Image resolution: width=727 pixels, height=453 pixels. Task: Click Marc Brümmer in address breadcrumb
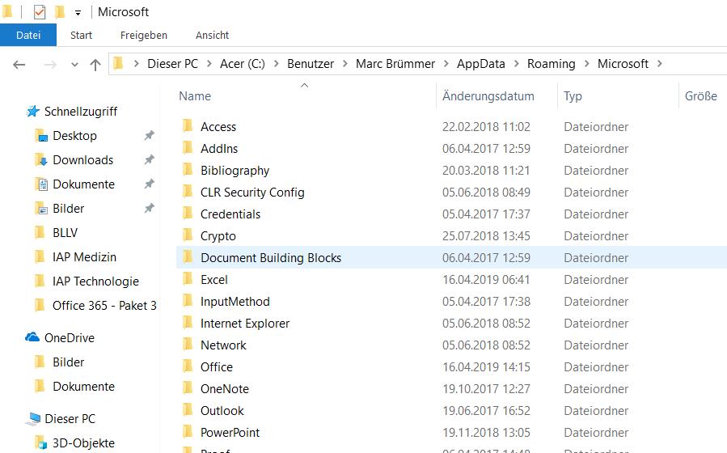click(395, 64)
